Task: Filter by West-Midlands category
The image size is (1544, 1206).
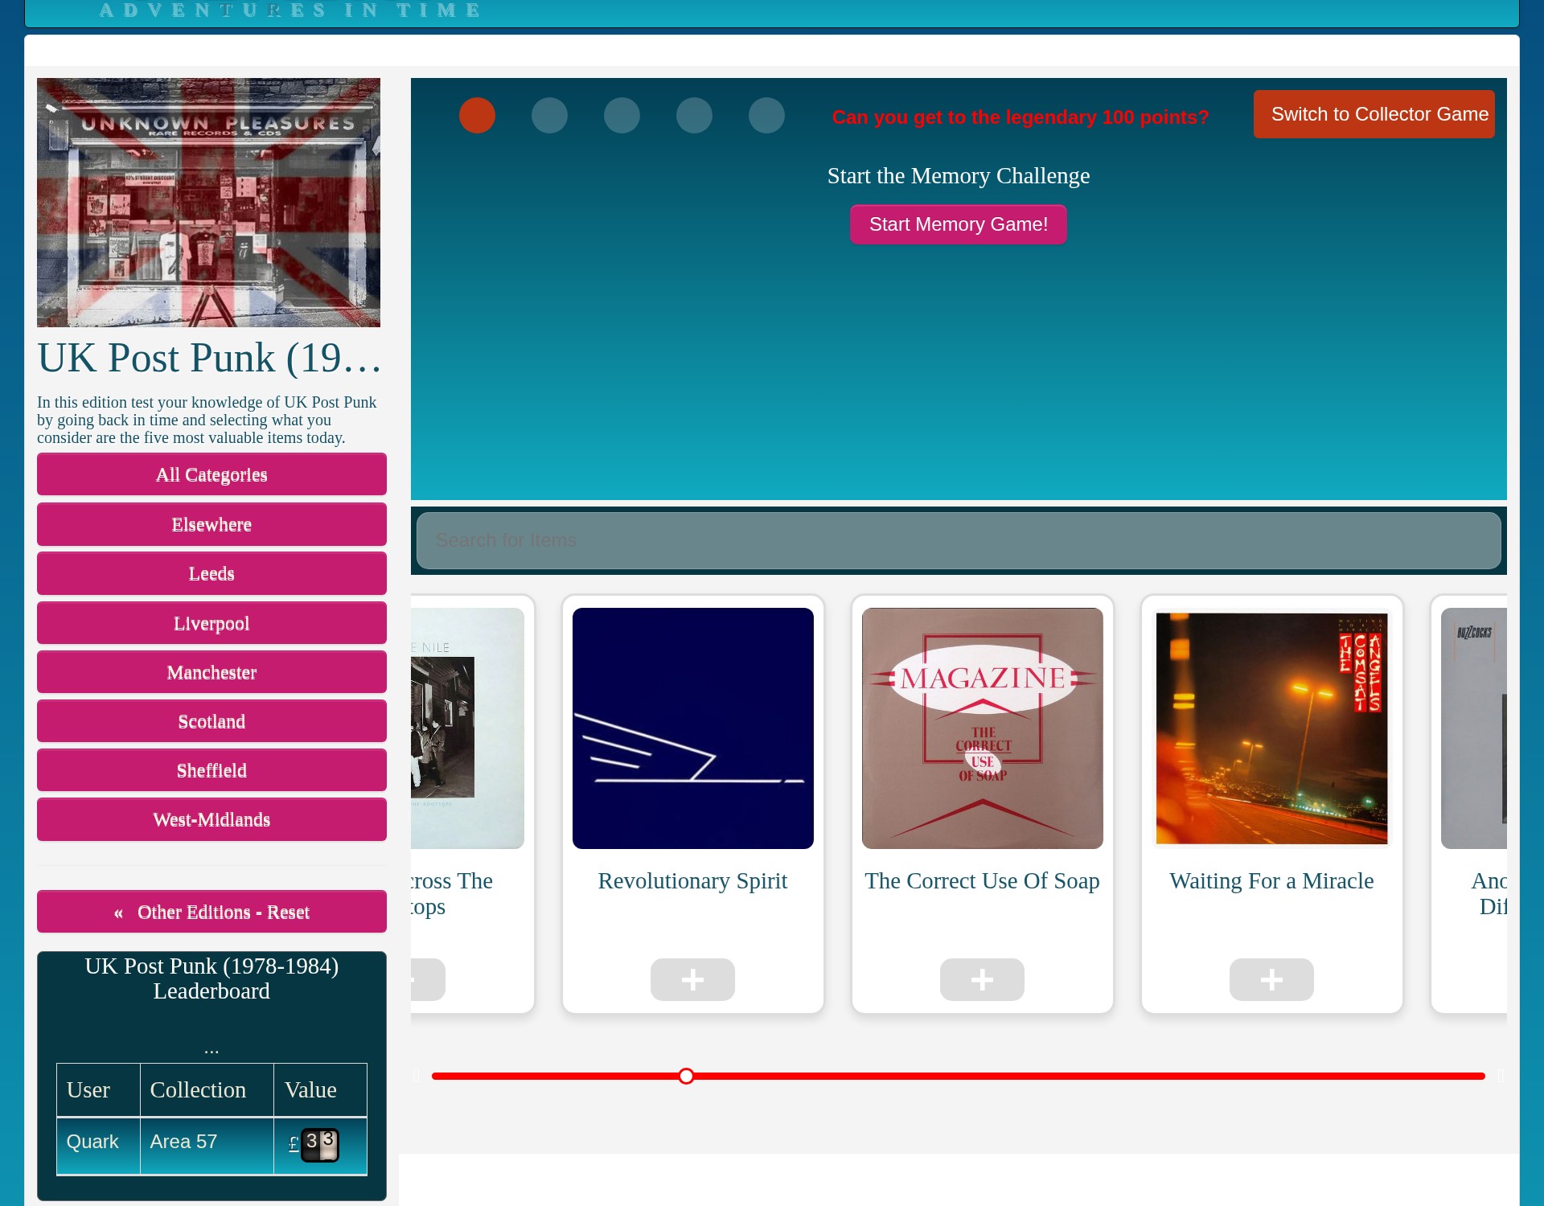Action: pos(211,819)
